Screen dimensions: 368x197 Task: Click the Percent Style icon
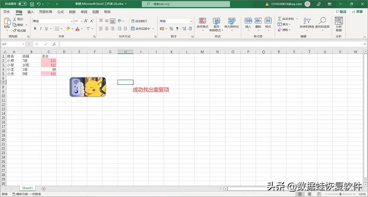(171, 28)
